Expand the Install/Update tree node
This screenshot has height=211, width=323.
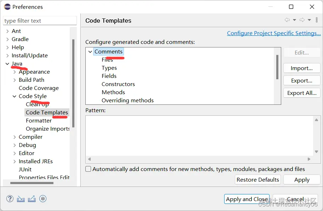pos(7,56)
